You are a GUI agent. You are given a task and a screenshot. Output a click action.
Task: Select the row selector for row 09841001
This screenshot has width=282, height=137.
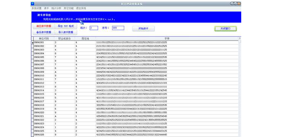32,43
